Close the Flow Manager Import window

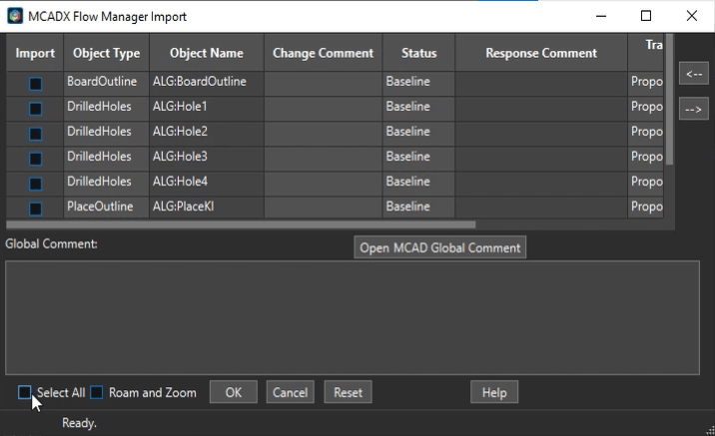pyautogui.click(x=691, y=16)
